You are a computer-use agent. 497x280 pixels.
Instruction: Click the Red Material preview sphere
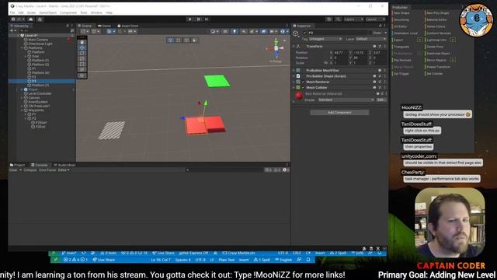pos(298,95)
